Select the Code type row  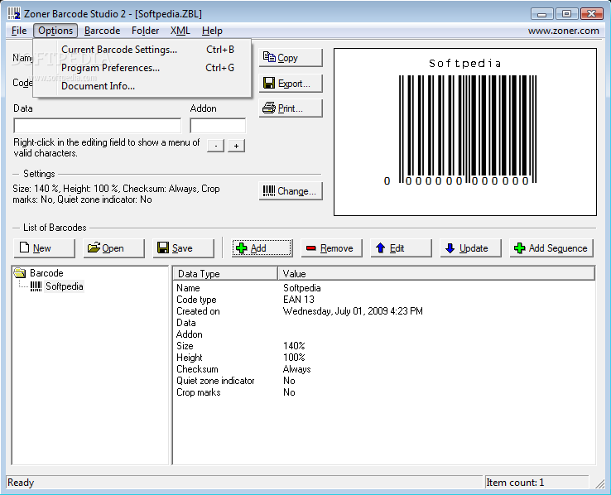pyautogui.click(x=384, y=300)
